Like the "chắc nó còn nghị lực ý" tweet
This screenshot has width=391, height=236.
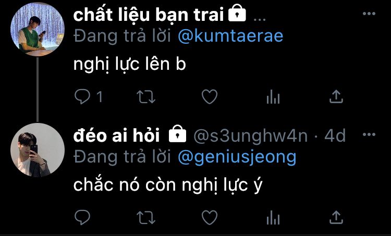click(x=210, y=218)
